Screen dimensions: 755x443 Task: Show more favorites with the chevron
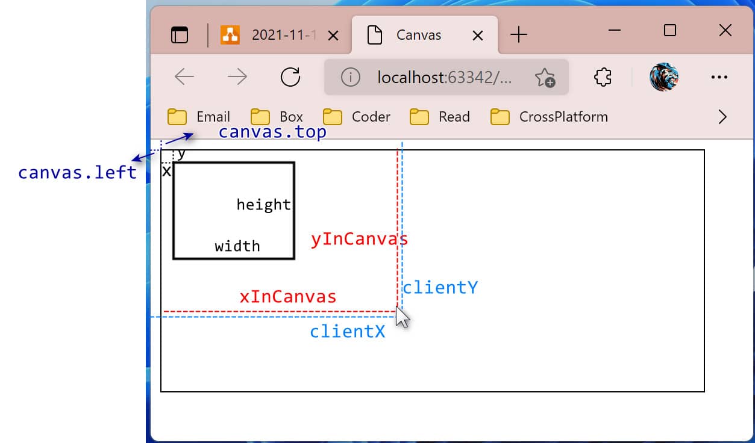click(722, 117)
